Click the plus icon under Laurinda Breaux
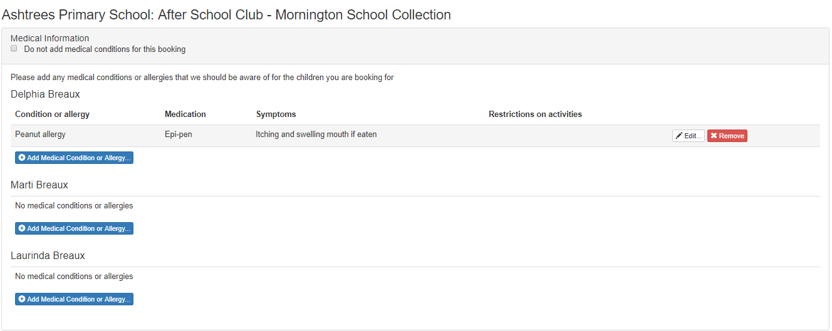 22,299
